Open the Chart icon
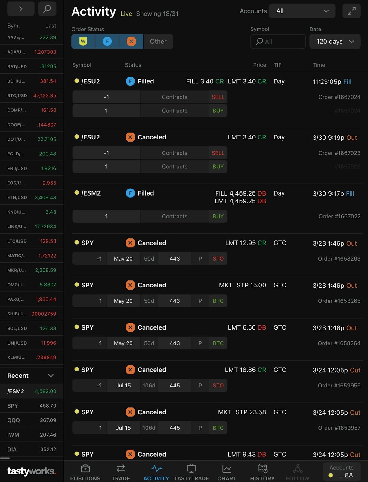Image resolution: width=368 pixels, height=482 pixels. (227, 469)
